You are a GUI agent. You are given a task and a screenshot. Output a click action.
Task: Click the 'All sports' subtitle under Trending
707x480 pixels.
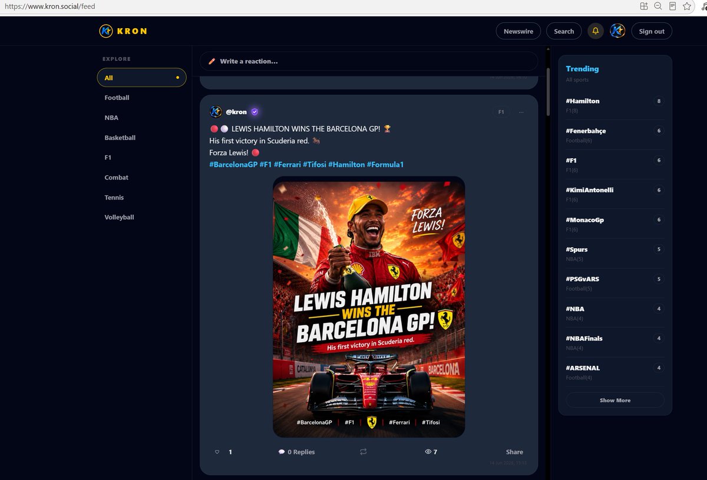click(577, 80)
